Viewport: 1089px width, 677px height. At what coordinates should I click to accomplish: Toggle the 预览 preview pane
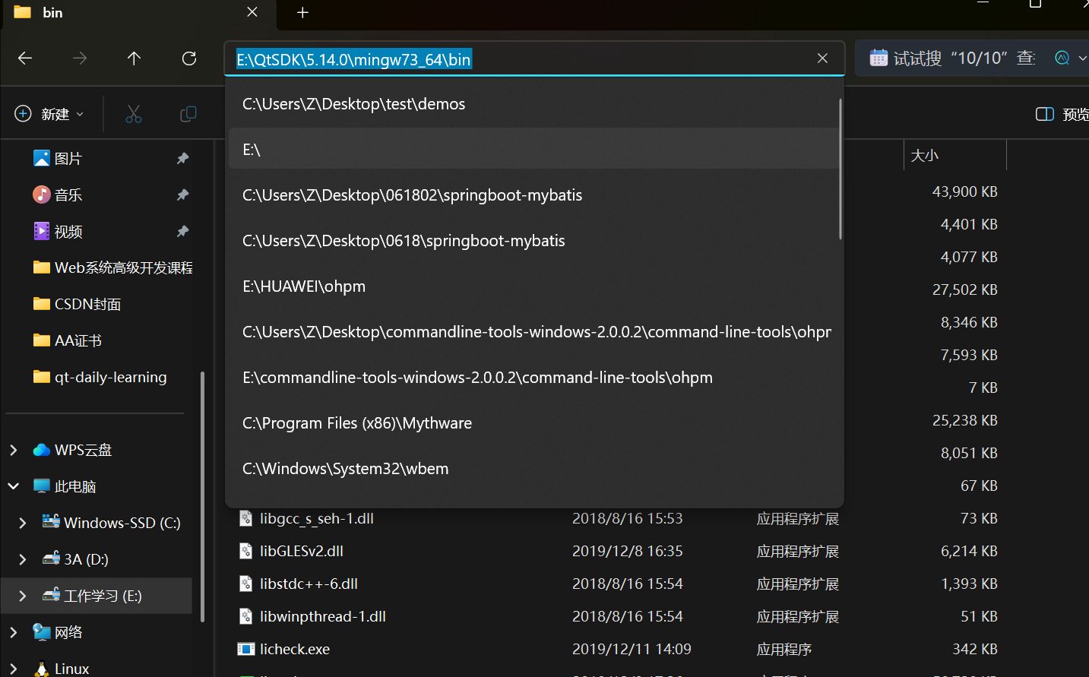(1062, 114)
